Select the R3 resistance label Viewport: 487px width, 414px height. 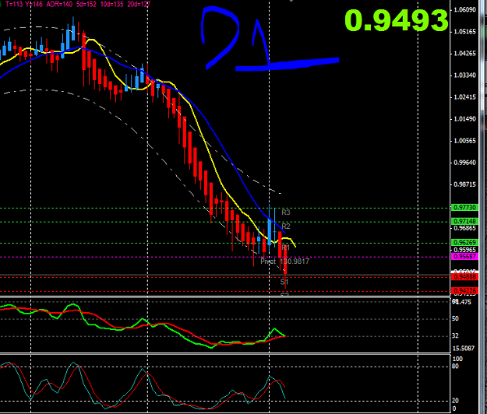click(286, 212)
